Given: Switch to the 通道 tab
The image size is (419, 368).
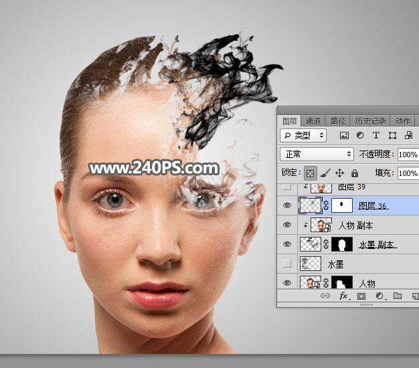Looking at the screenshot, I should click(313, 121).
